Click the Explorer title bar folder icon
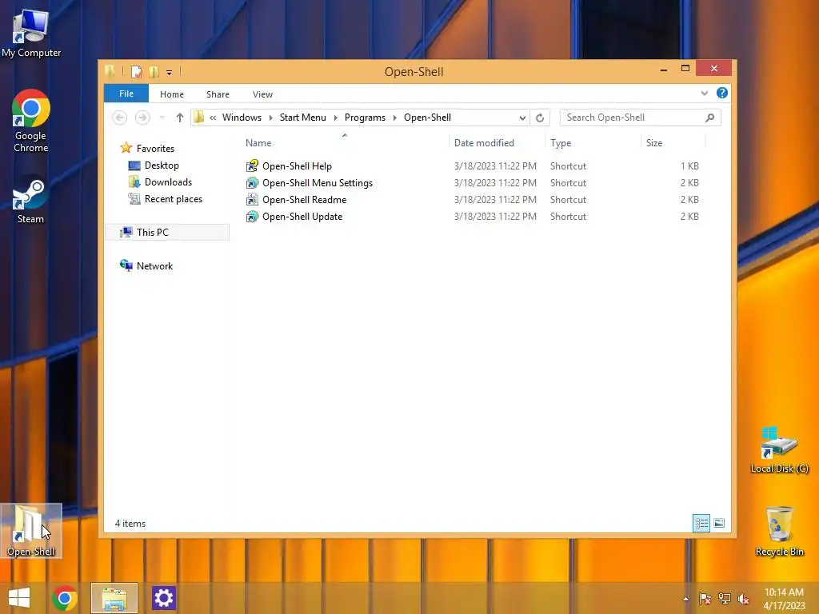This screenshot has height=614, width=819. (x=110, y=71)
